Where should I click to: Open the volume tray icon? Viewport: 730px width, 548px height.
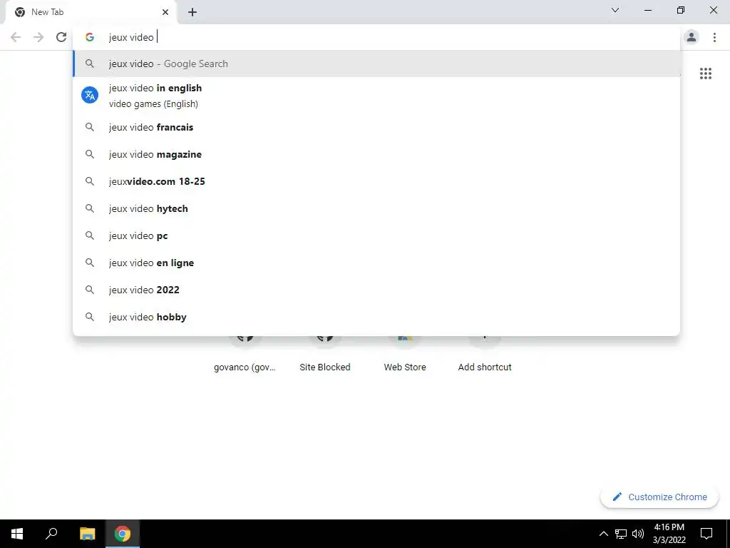point(638,534)
